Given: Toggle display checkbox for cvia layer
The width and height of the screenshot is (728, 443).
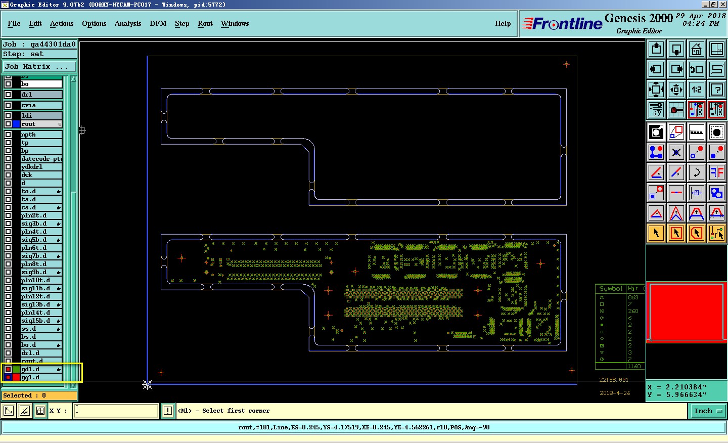Looking at the screenshot, I should 8,105.
